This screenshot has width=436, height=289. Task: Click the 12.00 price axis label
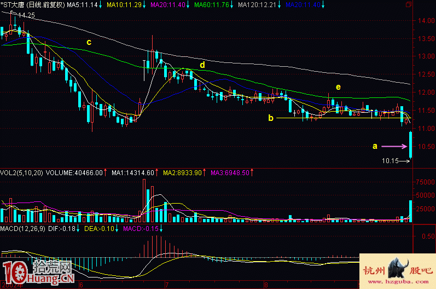click(426, 93)
